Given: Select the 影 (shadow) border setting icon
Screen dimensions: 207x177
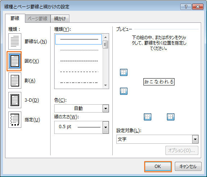Looking at the screenshot, I should pos(15,81).
